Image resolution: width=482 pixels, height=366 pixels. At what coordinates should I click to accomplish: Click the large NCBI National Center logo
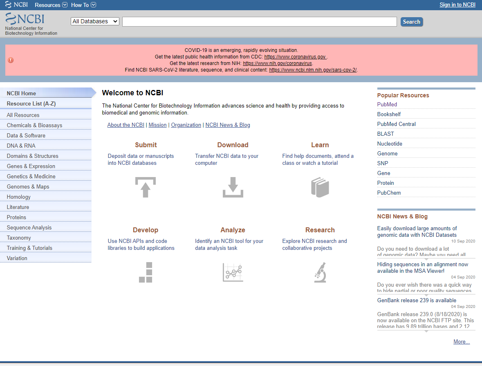tap(31, 24)
